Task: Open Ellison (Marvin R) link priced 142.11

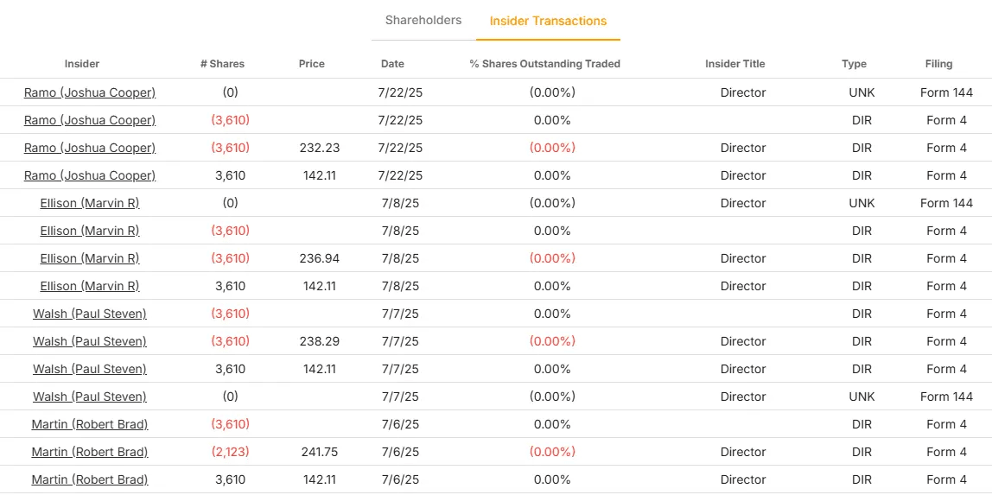Action: point(90,286)
